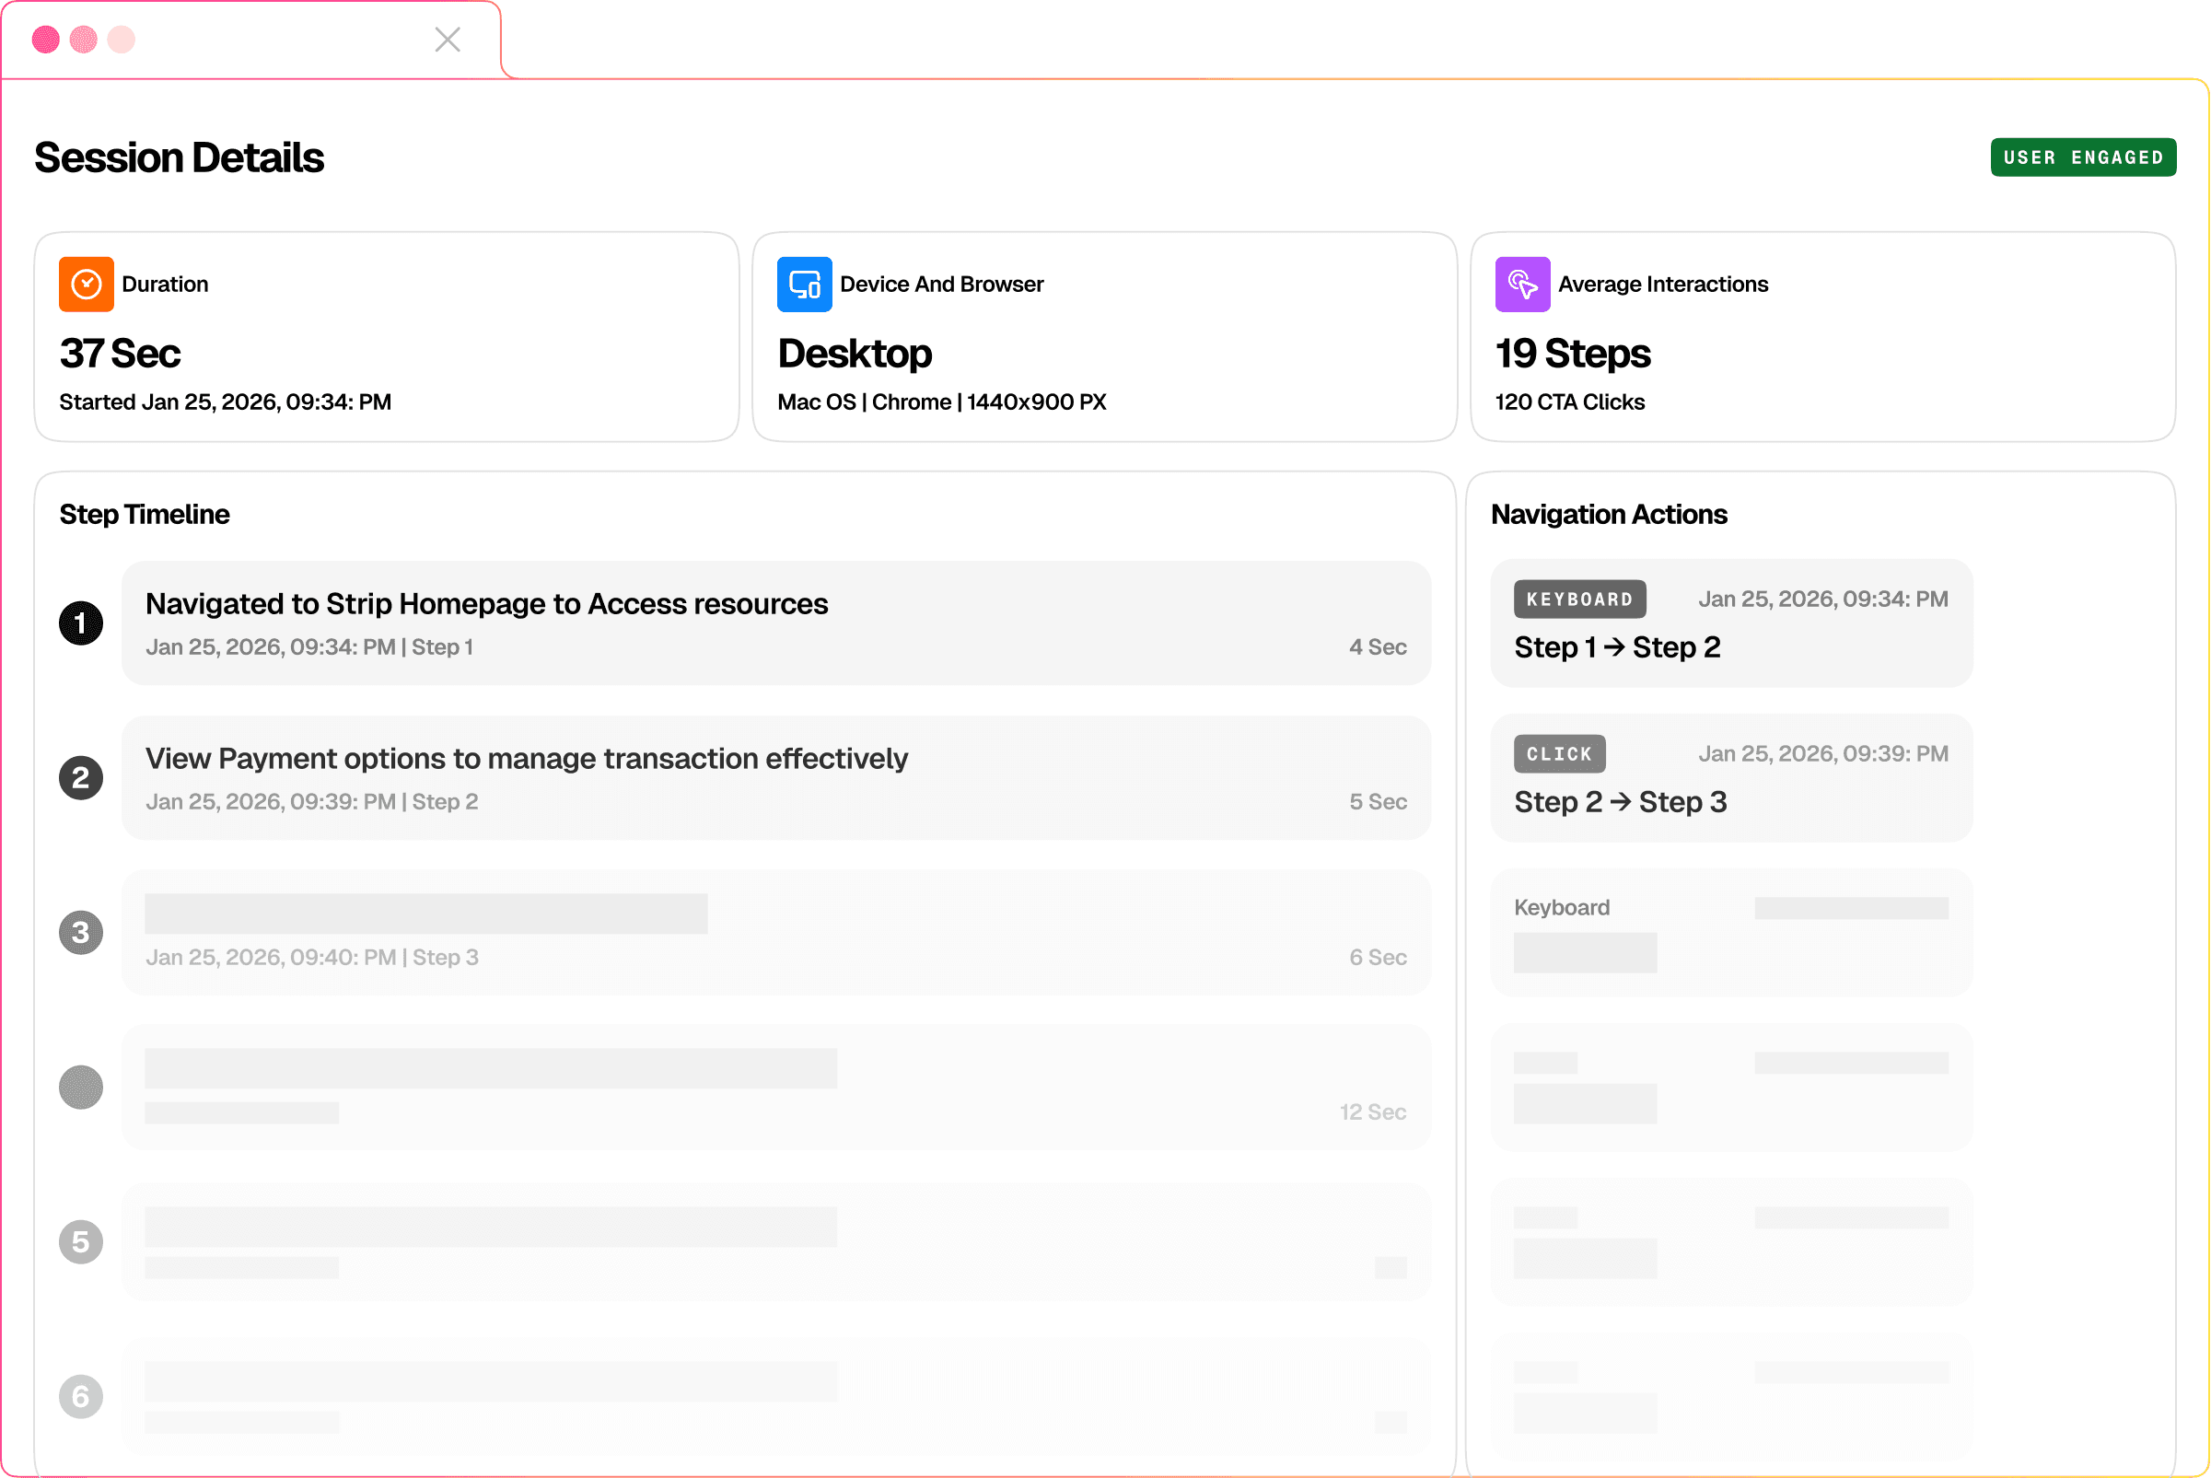This screenshot has width=2211, height=1478.
Task: Click the USER ENGAGED status badge
Action: click(2082, 157)
